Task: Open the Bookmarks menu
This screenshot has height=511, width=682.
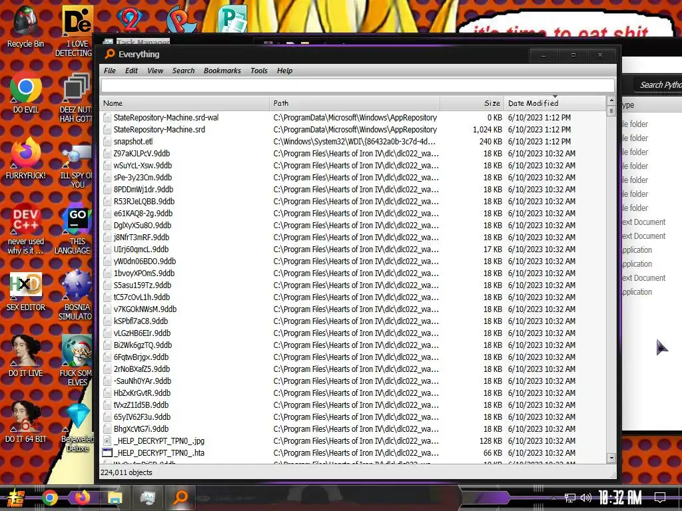Action: click(222, 71)
